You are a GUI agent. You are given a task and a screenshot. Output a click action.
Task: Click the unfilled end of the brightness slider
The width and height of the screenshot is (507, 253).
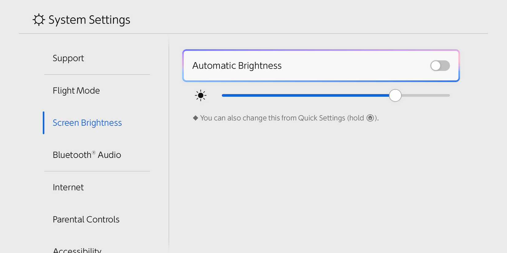click(x=430, y=95)
